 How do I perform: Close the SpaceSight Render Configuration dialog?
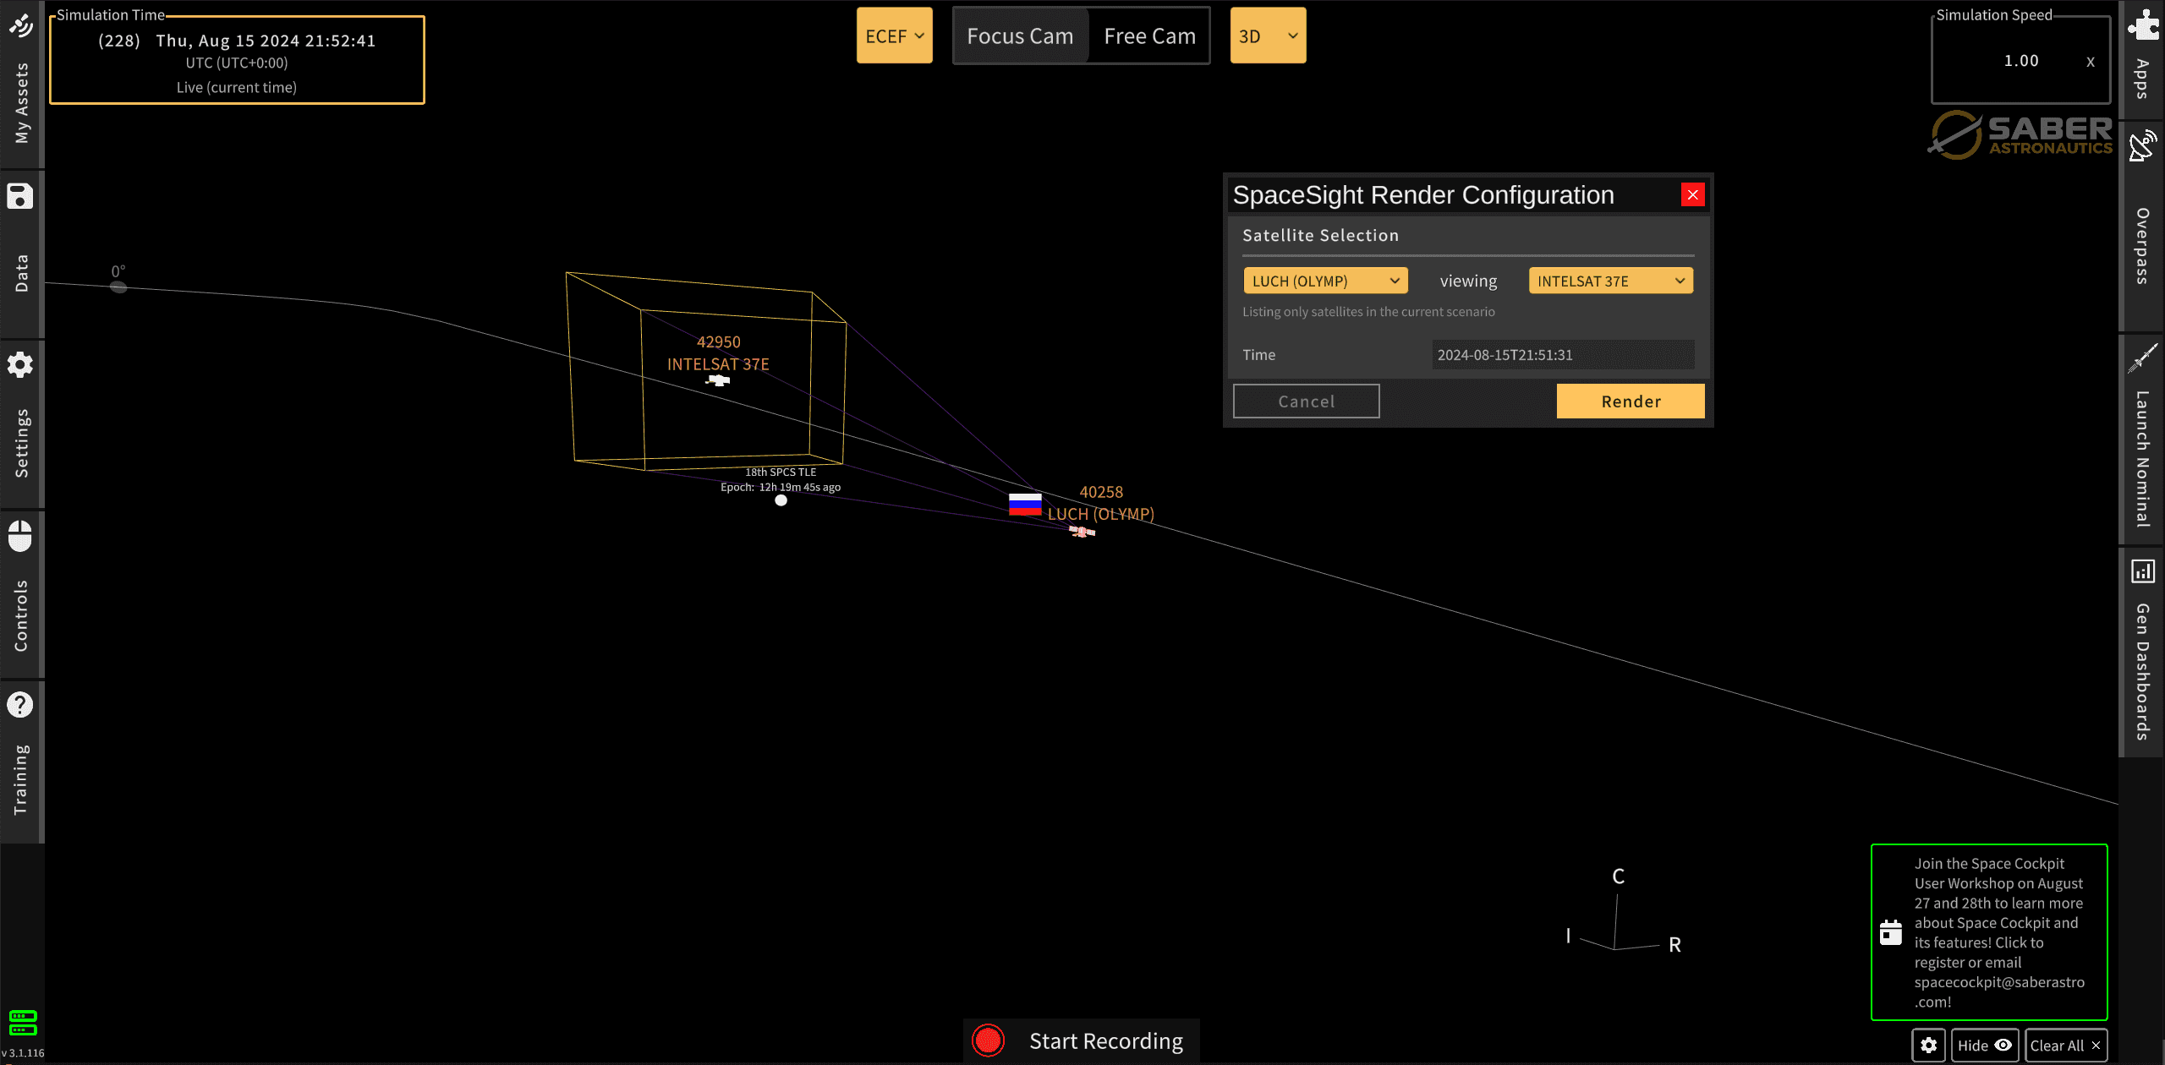point(1692,195)
